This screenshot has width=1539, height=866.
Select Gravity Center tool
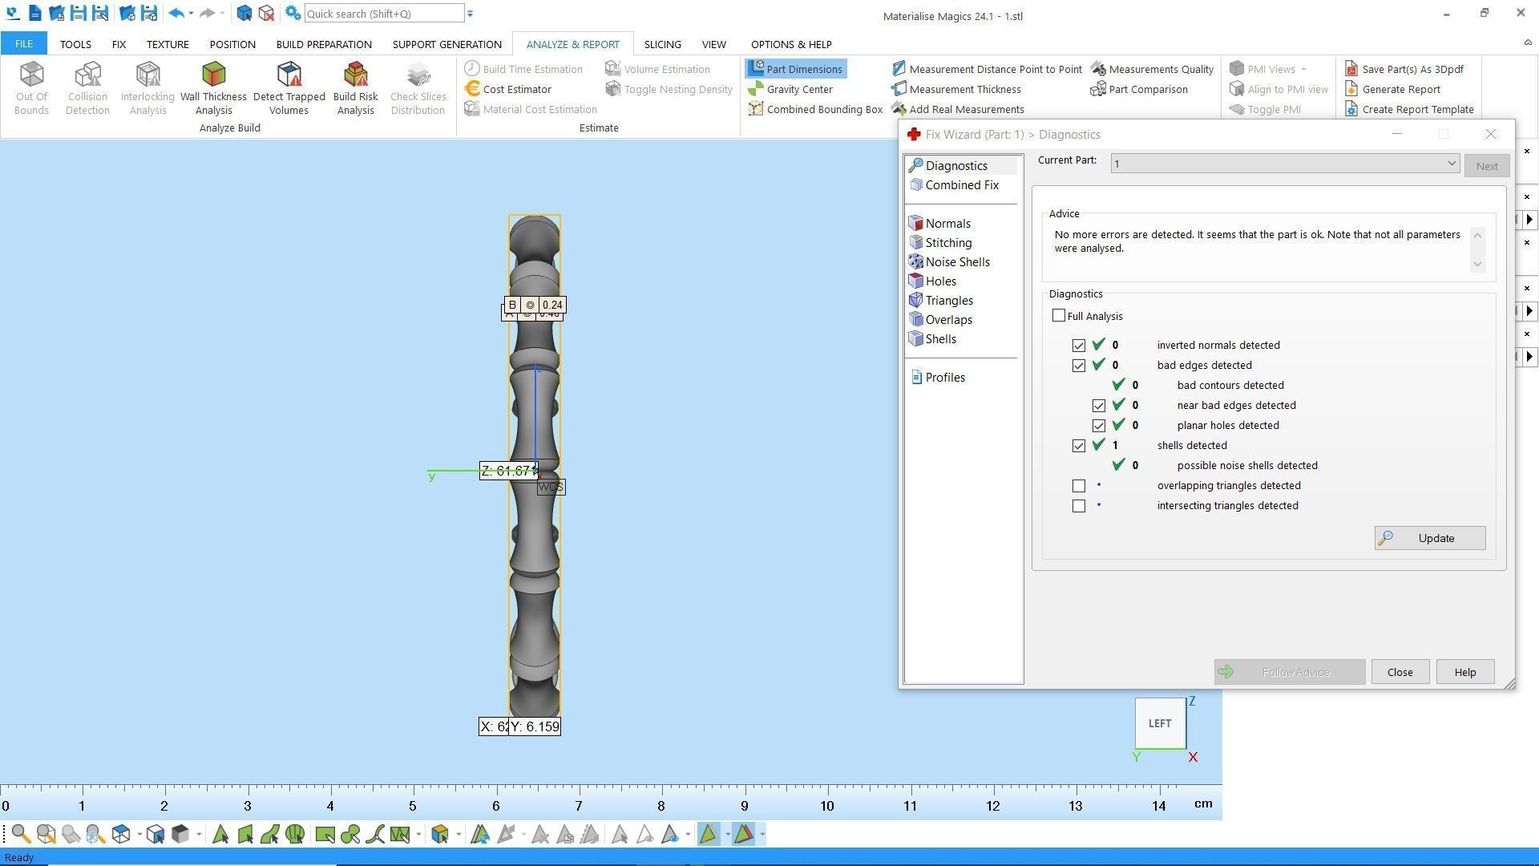798,89
